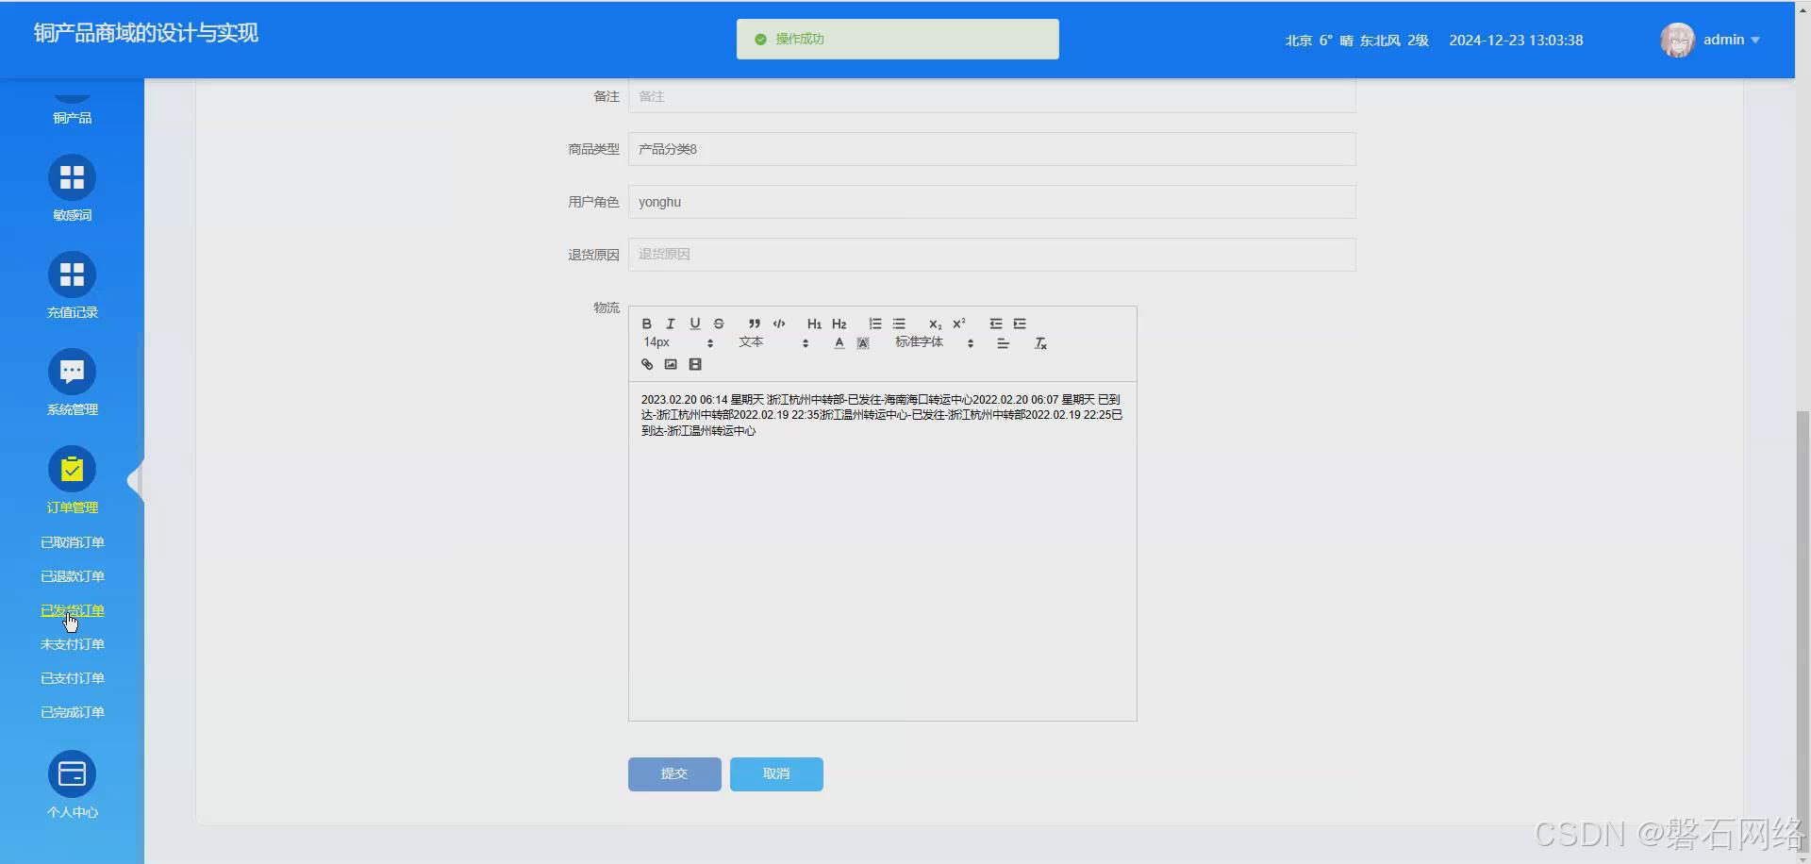Open the 敏感词 sidebar section
The height and width of the screenshot is (864, 1811).
pyautogui.click(x=72, y=189)
